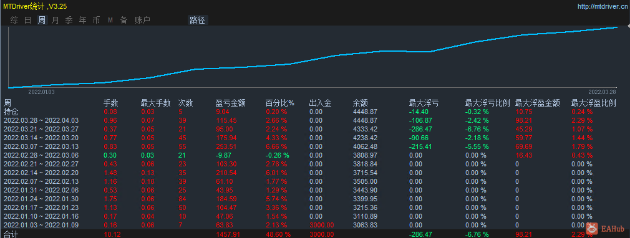Click the 1457.91 total profit value

228,234
